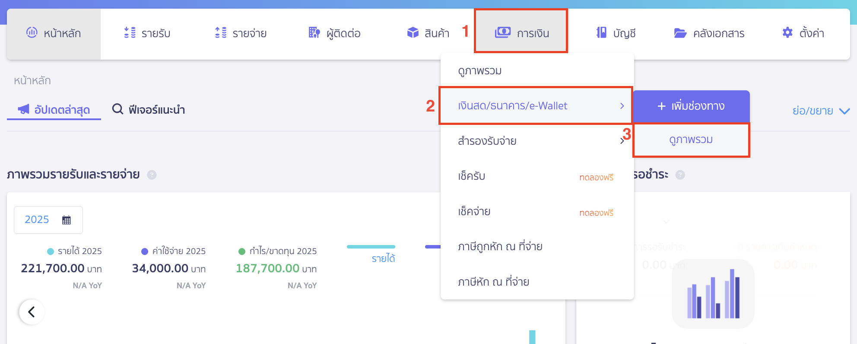Click help icon next to ภาพรวมรายรับและรายจ่าย
This screenshot has height=344, width=857.
coord(152,175)
